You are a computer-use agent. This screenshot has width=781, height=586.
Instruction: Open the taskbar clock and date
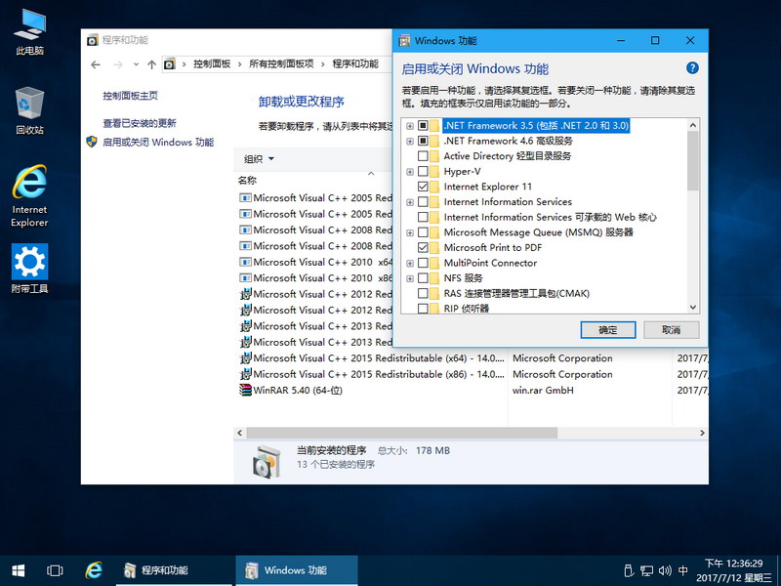pyautogui.click(x=733, y=570)
